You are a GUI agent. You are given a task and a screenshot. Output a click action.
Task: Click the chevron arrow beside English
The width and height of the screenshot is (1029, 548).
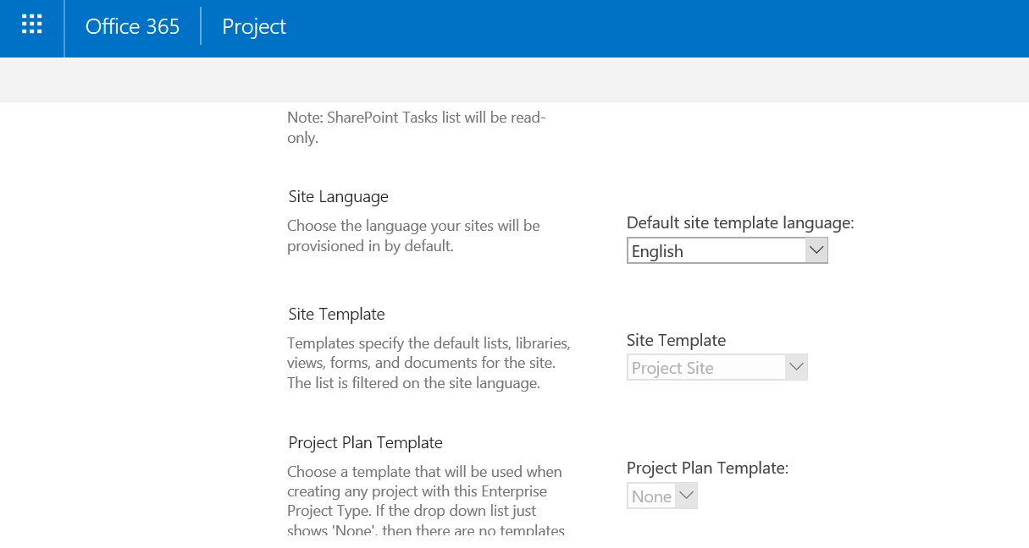point(816,250)
